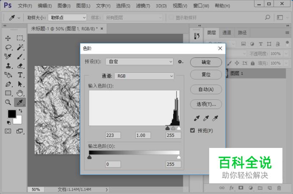This screenshot has height=194, width=293.
Task: Select the Path Selection tool
Action: [20, 84]
